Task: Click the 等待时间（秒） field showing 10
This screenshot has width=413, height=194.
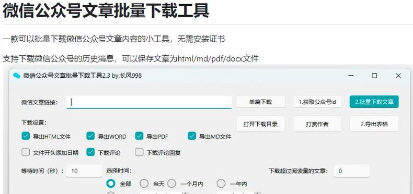Action: pyautogui.click(x=84, y=171)
